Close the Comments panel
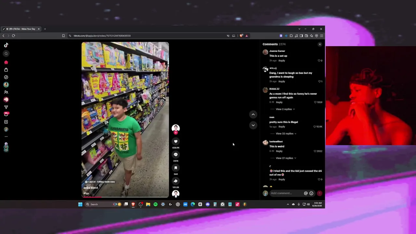416x234 pixels. coord(320,44)
